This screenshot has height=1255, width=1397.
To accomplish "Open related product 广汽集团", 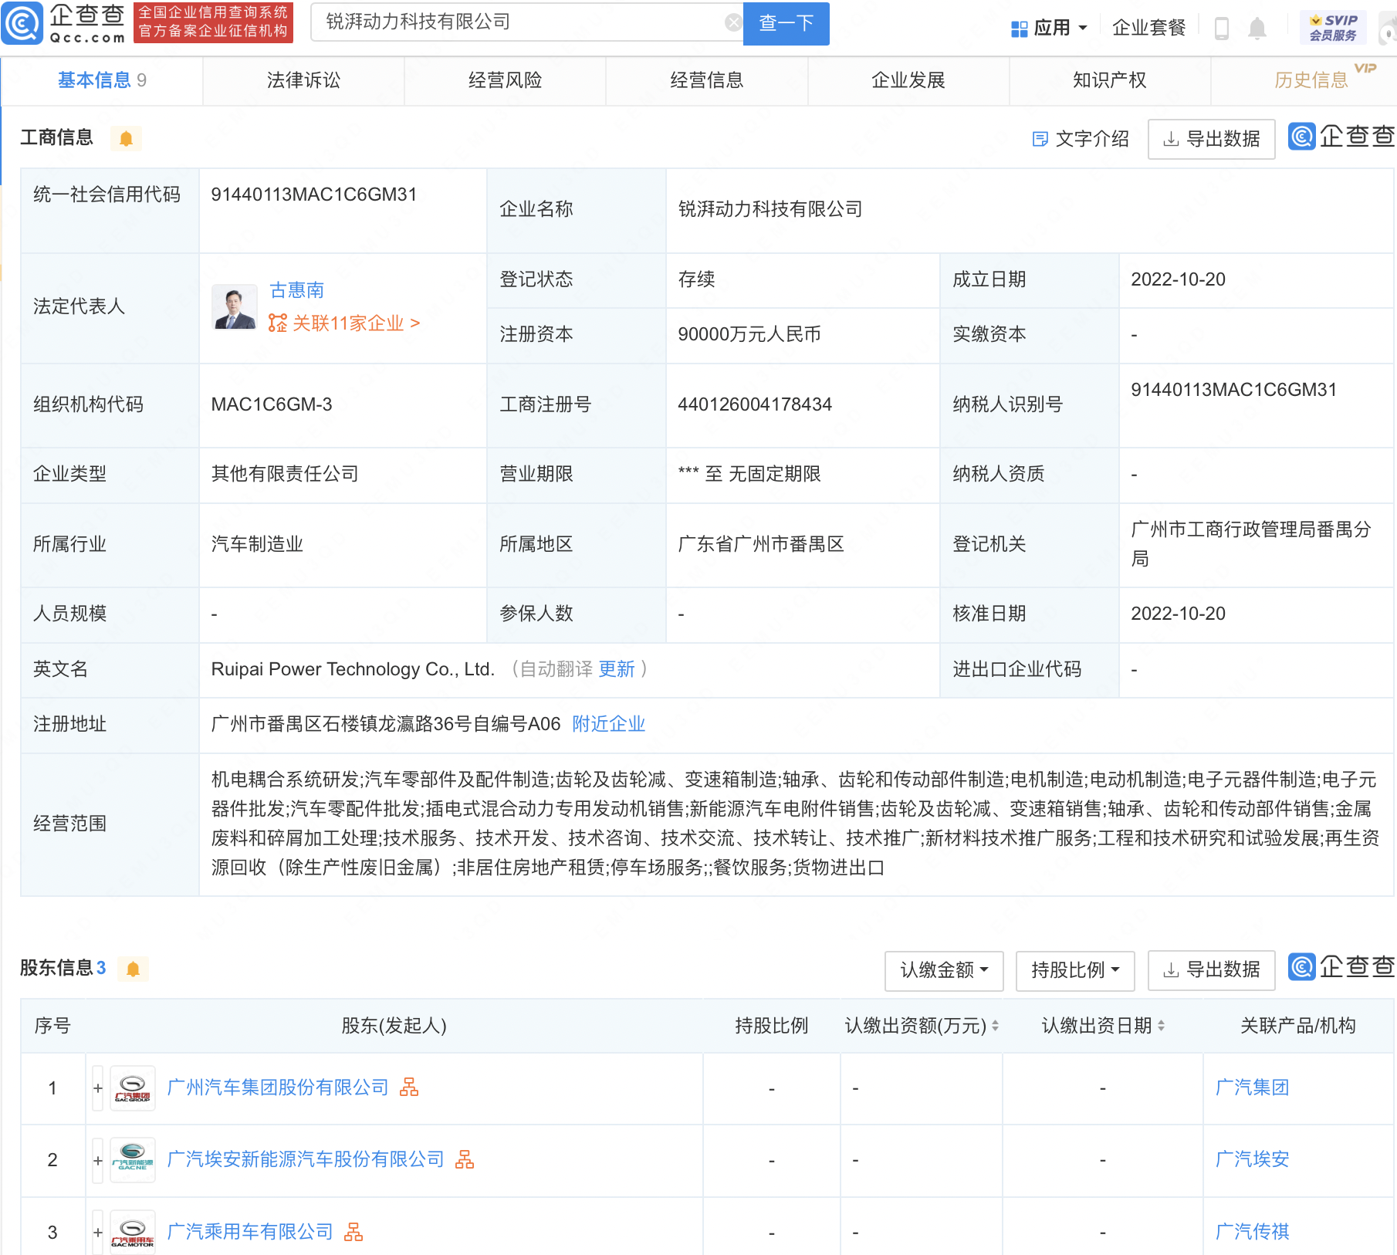I will pos(1252,1088).
